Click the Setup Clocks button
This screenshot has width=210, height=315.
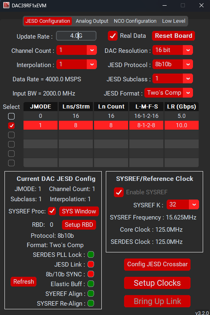tap(157, 283)
